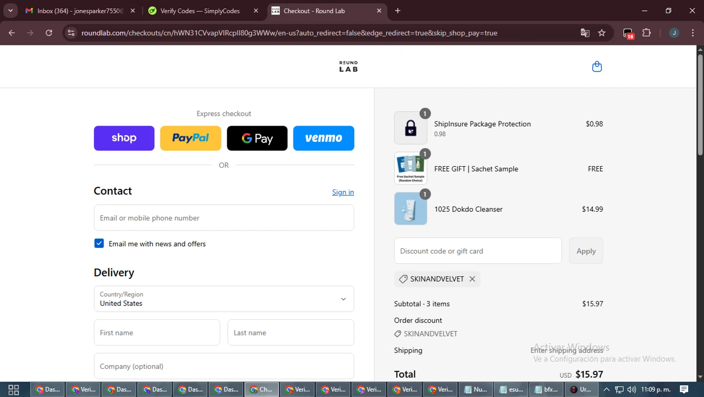Open the 11:09 p. m. clock
The height and width of the screenshot is (397, 704).
click(x=656, y=390)
